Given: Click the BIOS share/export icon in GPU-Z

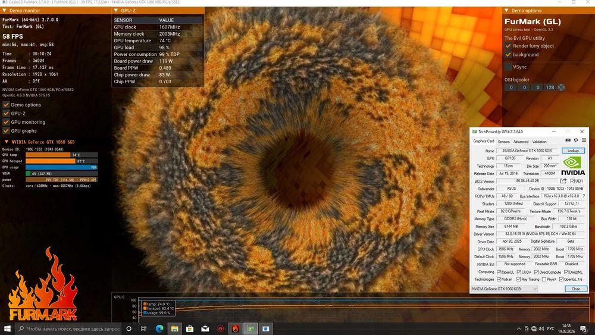Looking at the screenshot, I should click(563, 181).
